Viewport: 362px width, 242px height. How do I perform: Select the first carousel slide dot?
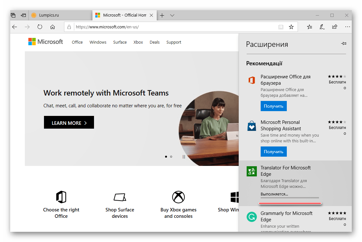point(166,157)
